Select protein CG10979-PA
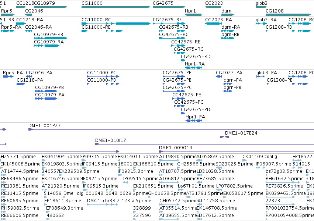 [x=50, y=95]
